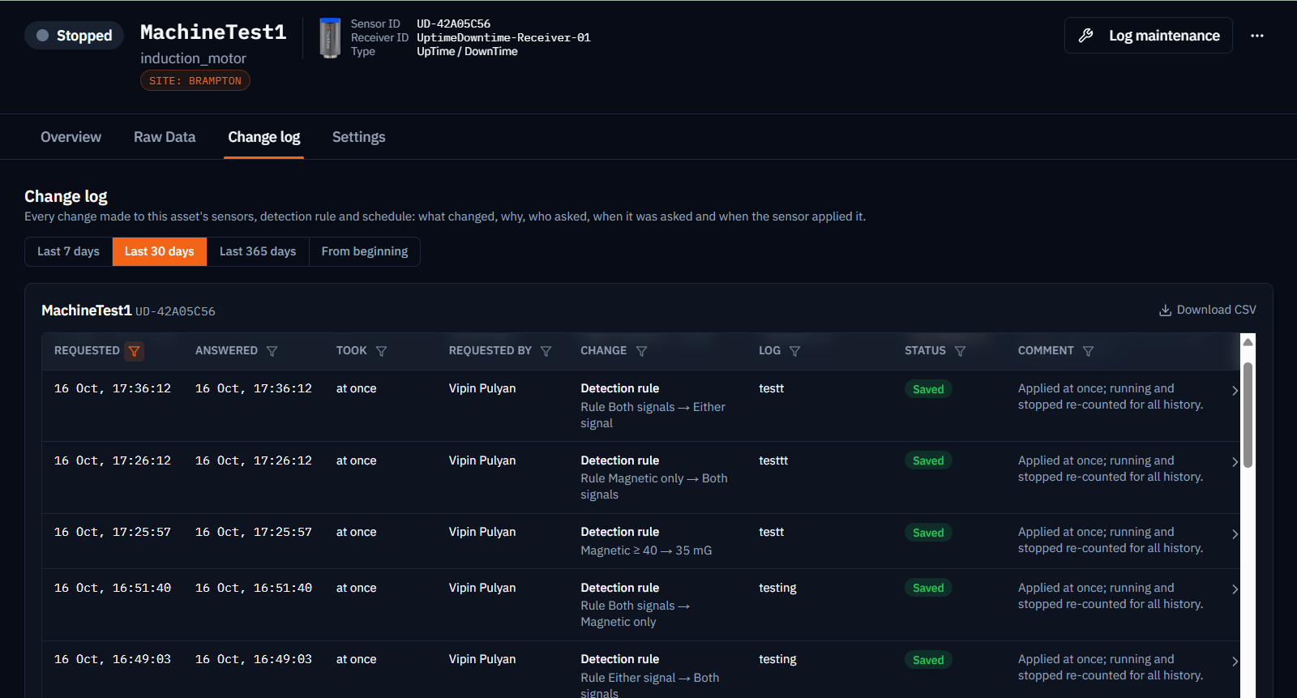1297x698 pixels.
Task: Filter the CHANGE column
Action: pyautogui.click(x=642, y=351)
